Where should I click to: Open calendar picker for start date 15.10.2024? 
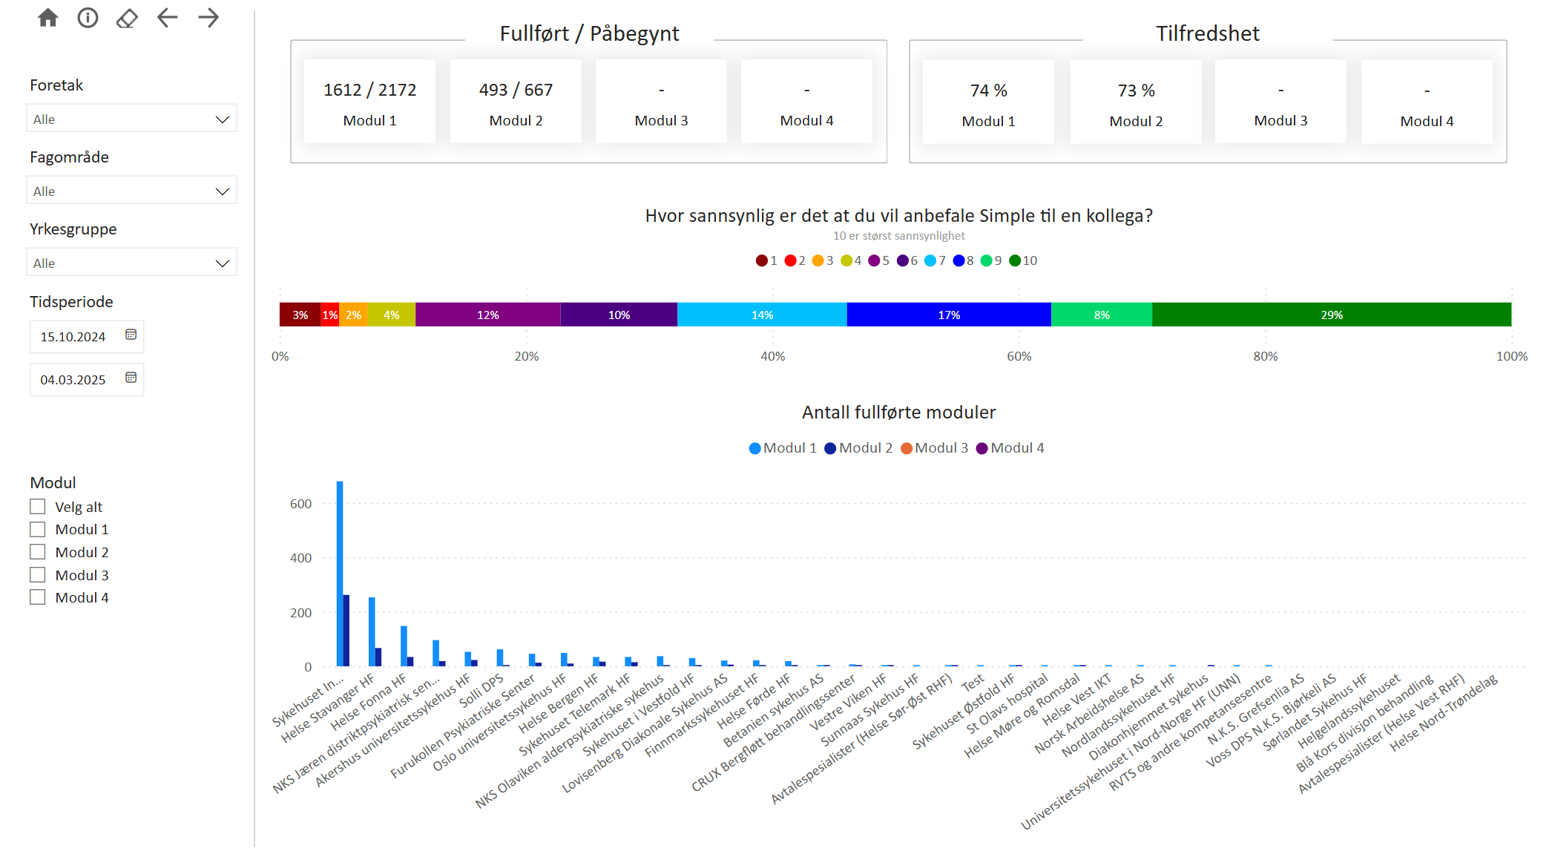click(131, 335)
